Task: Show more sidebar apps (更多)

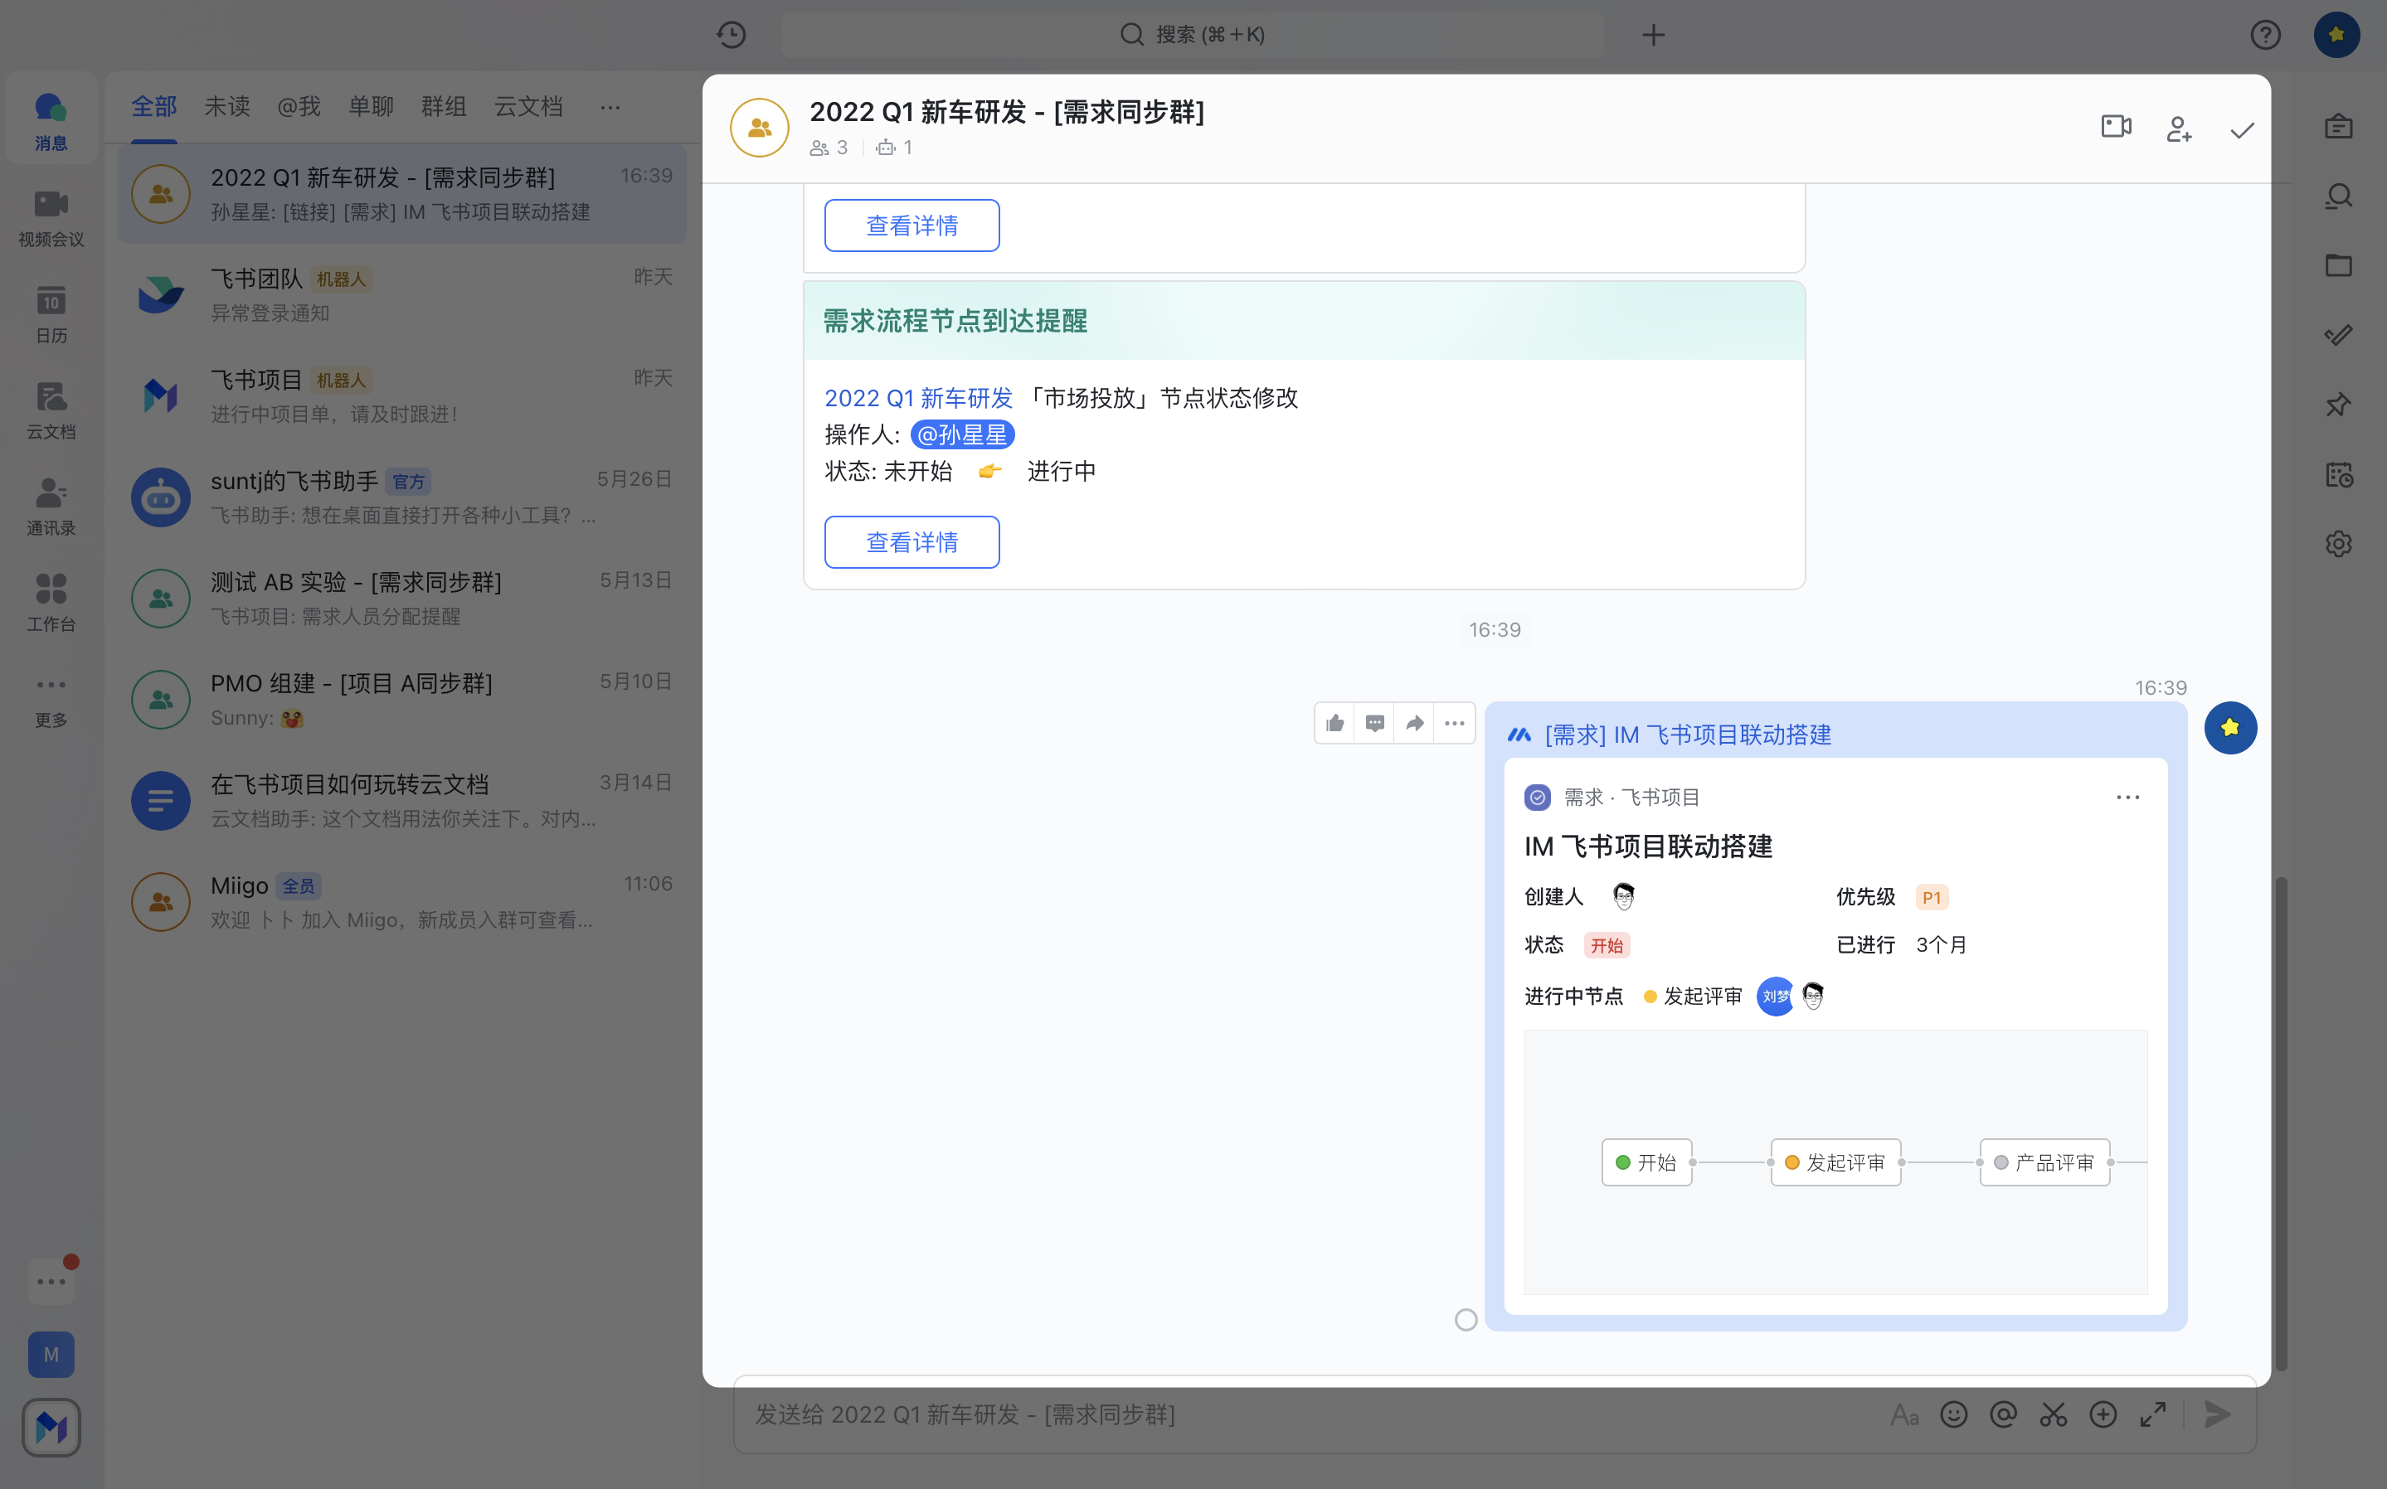Action: [51, 699]
